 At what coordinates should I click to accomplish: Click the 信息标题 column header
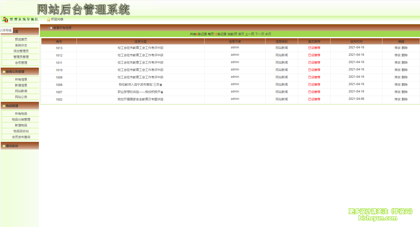[x=141, y=41]
